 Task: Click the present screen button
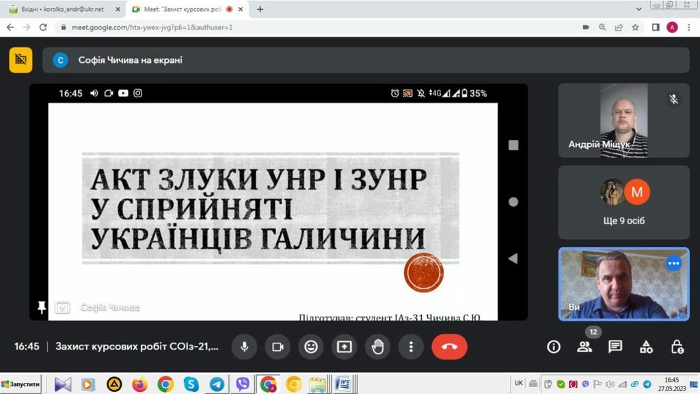344,347
